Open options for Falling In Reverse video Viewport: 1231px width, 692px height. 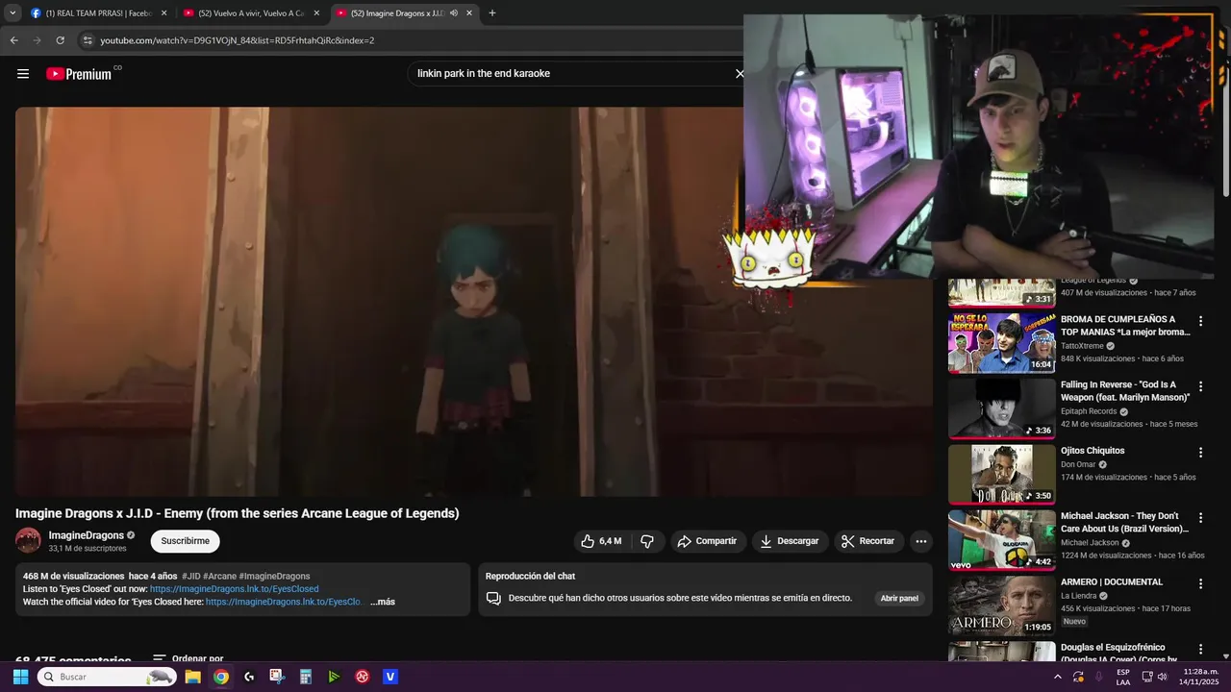pyautogui.click(x=1200, y=386)
